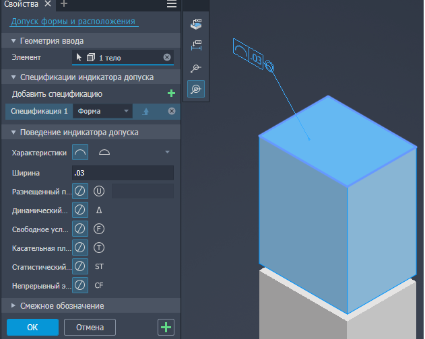Select the top annotation-on-face toolbar icon
The image size is (425, 339).
196,24
